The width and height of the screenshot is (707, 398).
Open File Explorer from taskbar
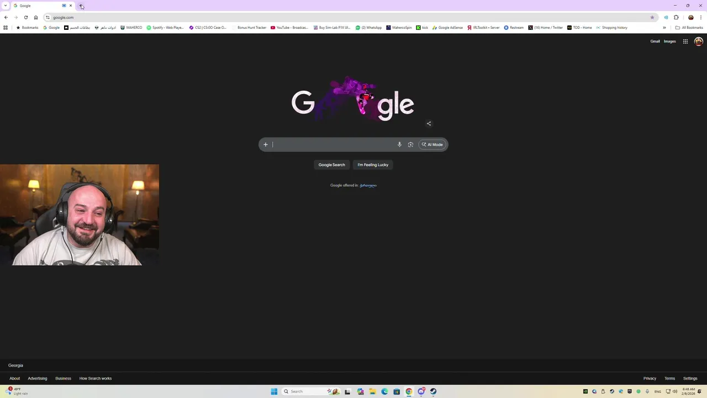(x=372, y=391)
